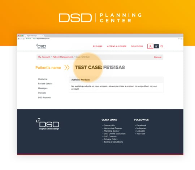Select Uploads in the sidebar
Image resolution: width=195 pixels, height=170 pixels.
(x=42, y=93)
